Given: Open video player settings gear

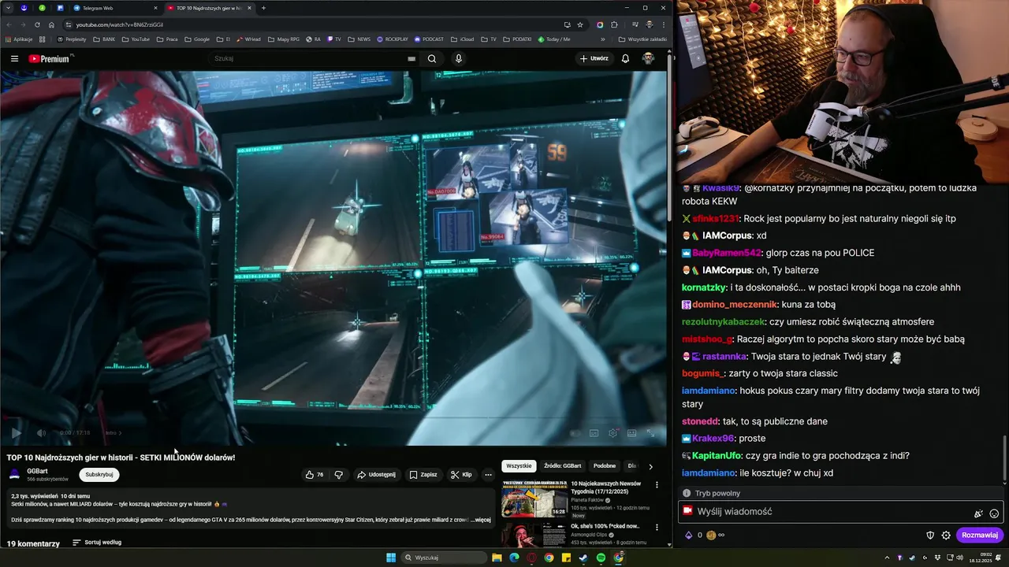Looking at the screenshot, I should [612, 433].
